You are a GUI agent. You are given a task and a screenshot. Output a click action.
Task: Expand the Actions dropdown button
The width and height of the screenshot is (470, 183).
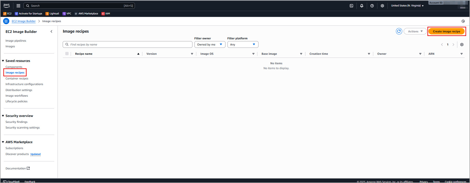[415, 31]
